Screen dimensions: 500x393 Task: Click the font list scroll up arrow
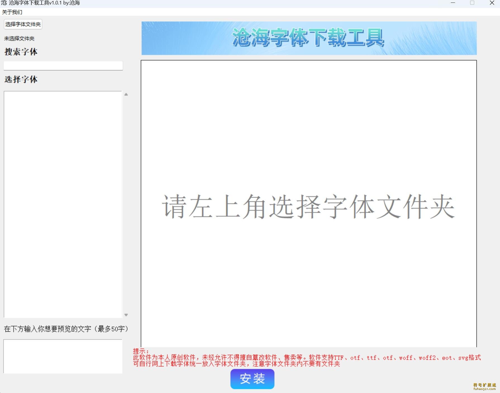click(x=126, y=95)
